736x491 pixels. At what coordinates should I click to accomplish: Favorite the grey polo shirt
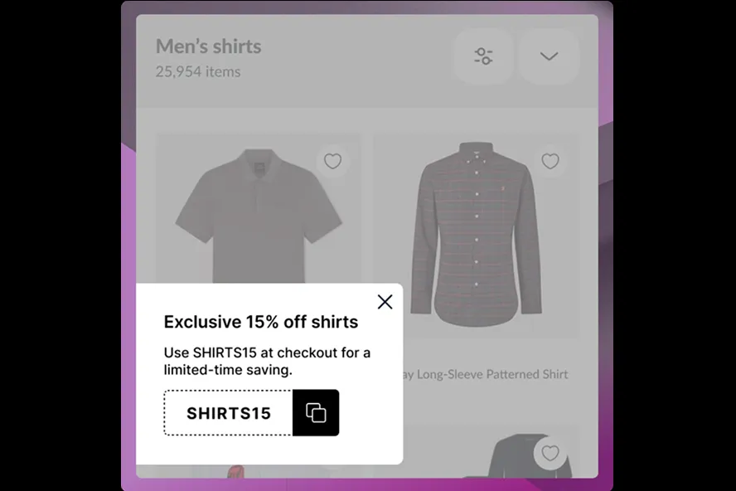[332, 161]
